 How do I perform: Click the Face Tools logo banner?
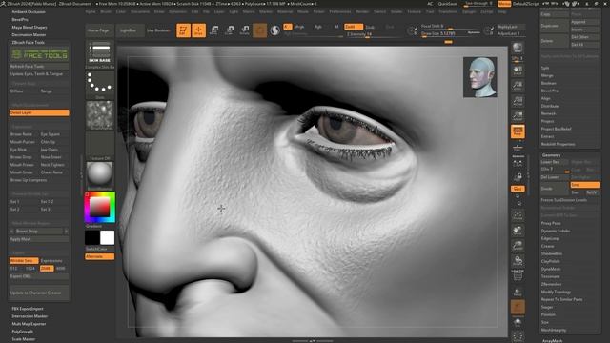39,54
